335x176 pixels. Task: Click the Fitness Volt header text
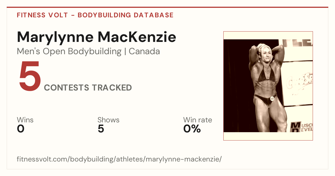pyautogui.click(x=42, y=15)
